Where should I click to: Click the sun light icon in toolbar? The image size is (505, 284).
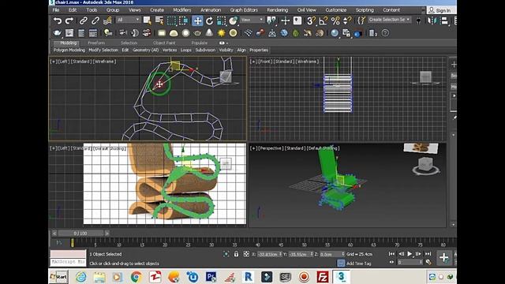click(221, 33)
